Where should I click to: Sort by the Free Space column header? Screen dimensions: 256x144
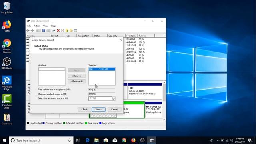[132, 36]
